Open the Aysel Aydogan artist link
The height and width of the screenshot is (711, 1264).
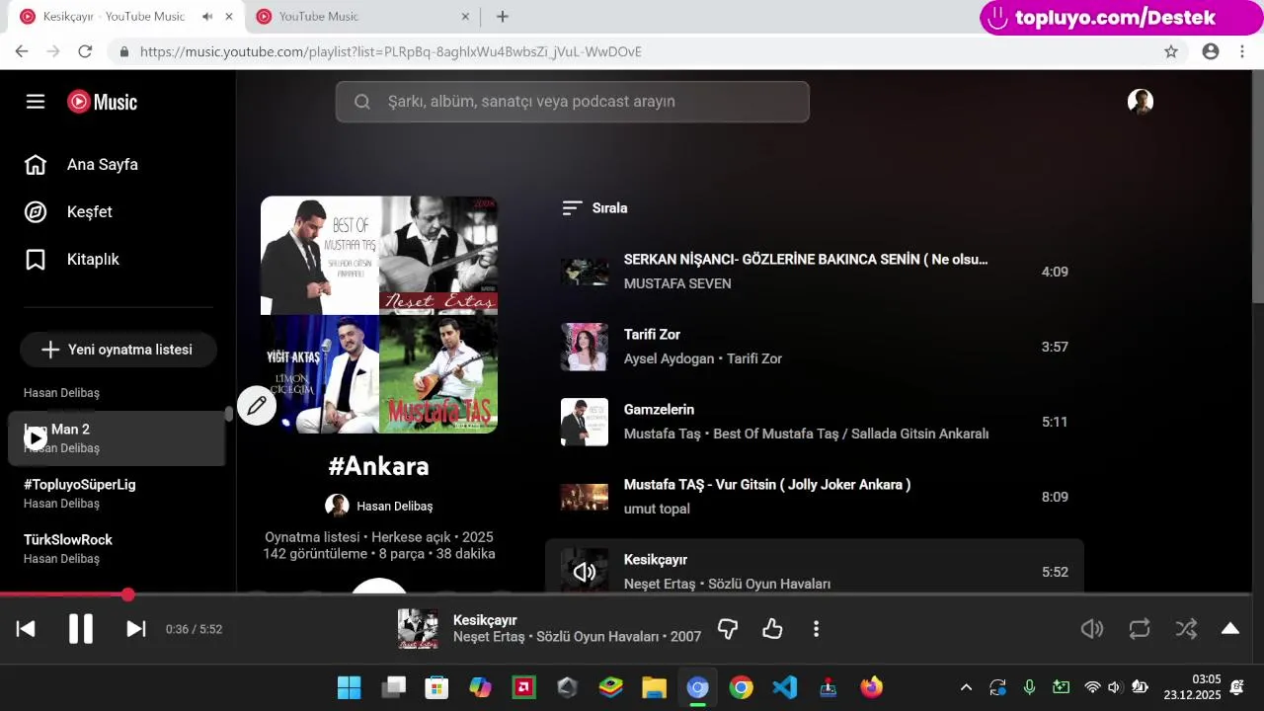pos(669,358)
